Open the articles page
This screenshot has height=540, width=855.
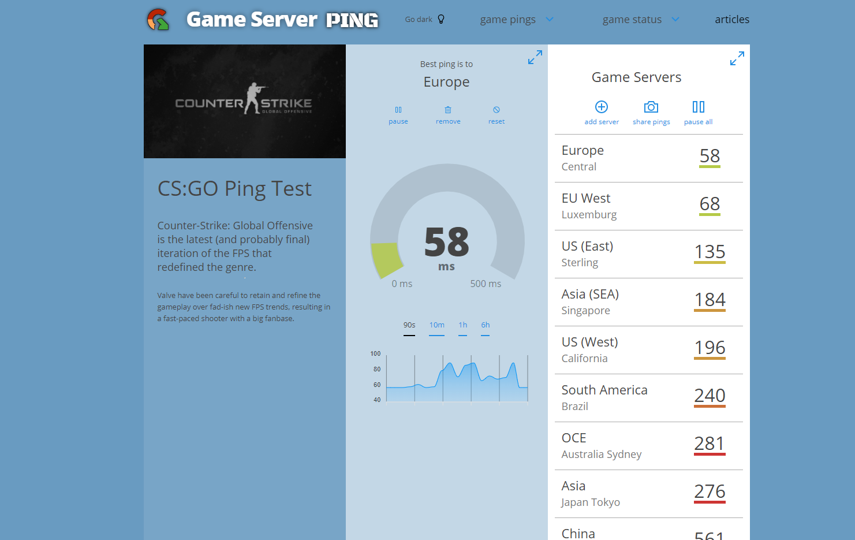pos(732,20)
